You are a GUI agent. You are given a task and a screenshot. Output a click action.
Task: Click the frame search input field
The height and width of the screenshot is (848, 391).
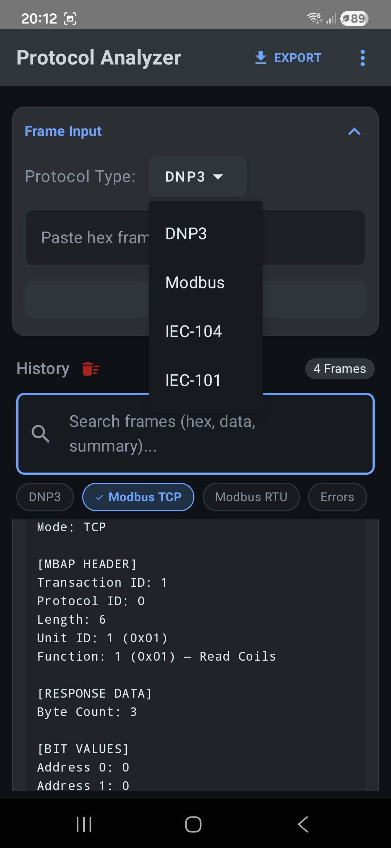tap(195, 434)
